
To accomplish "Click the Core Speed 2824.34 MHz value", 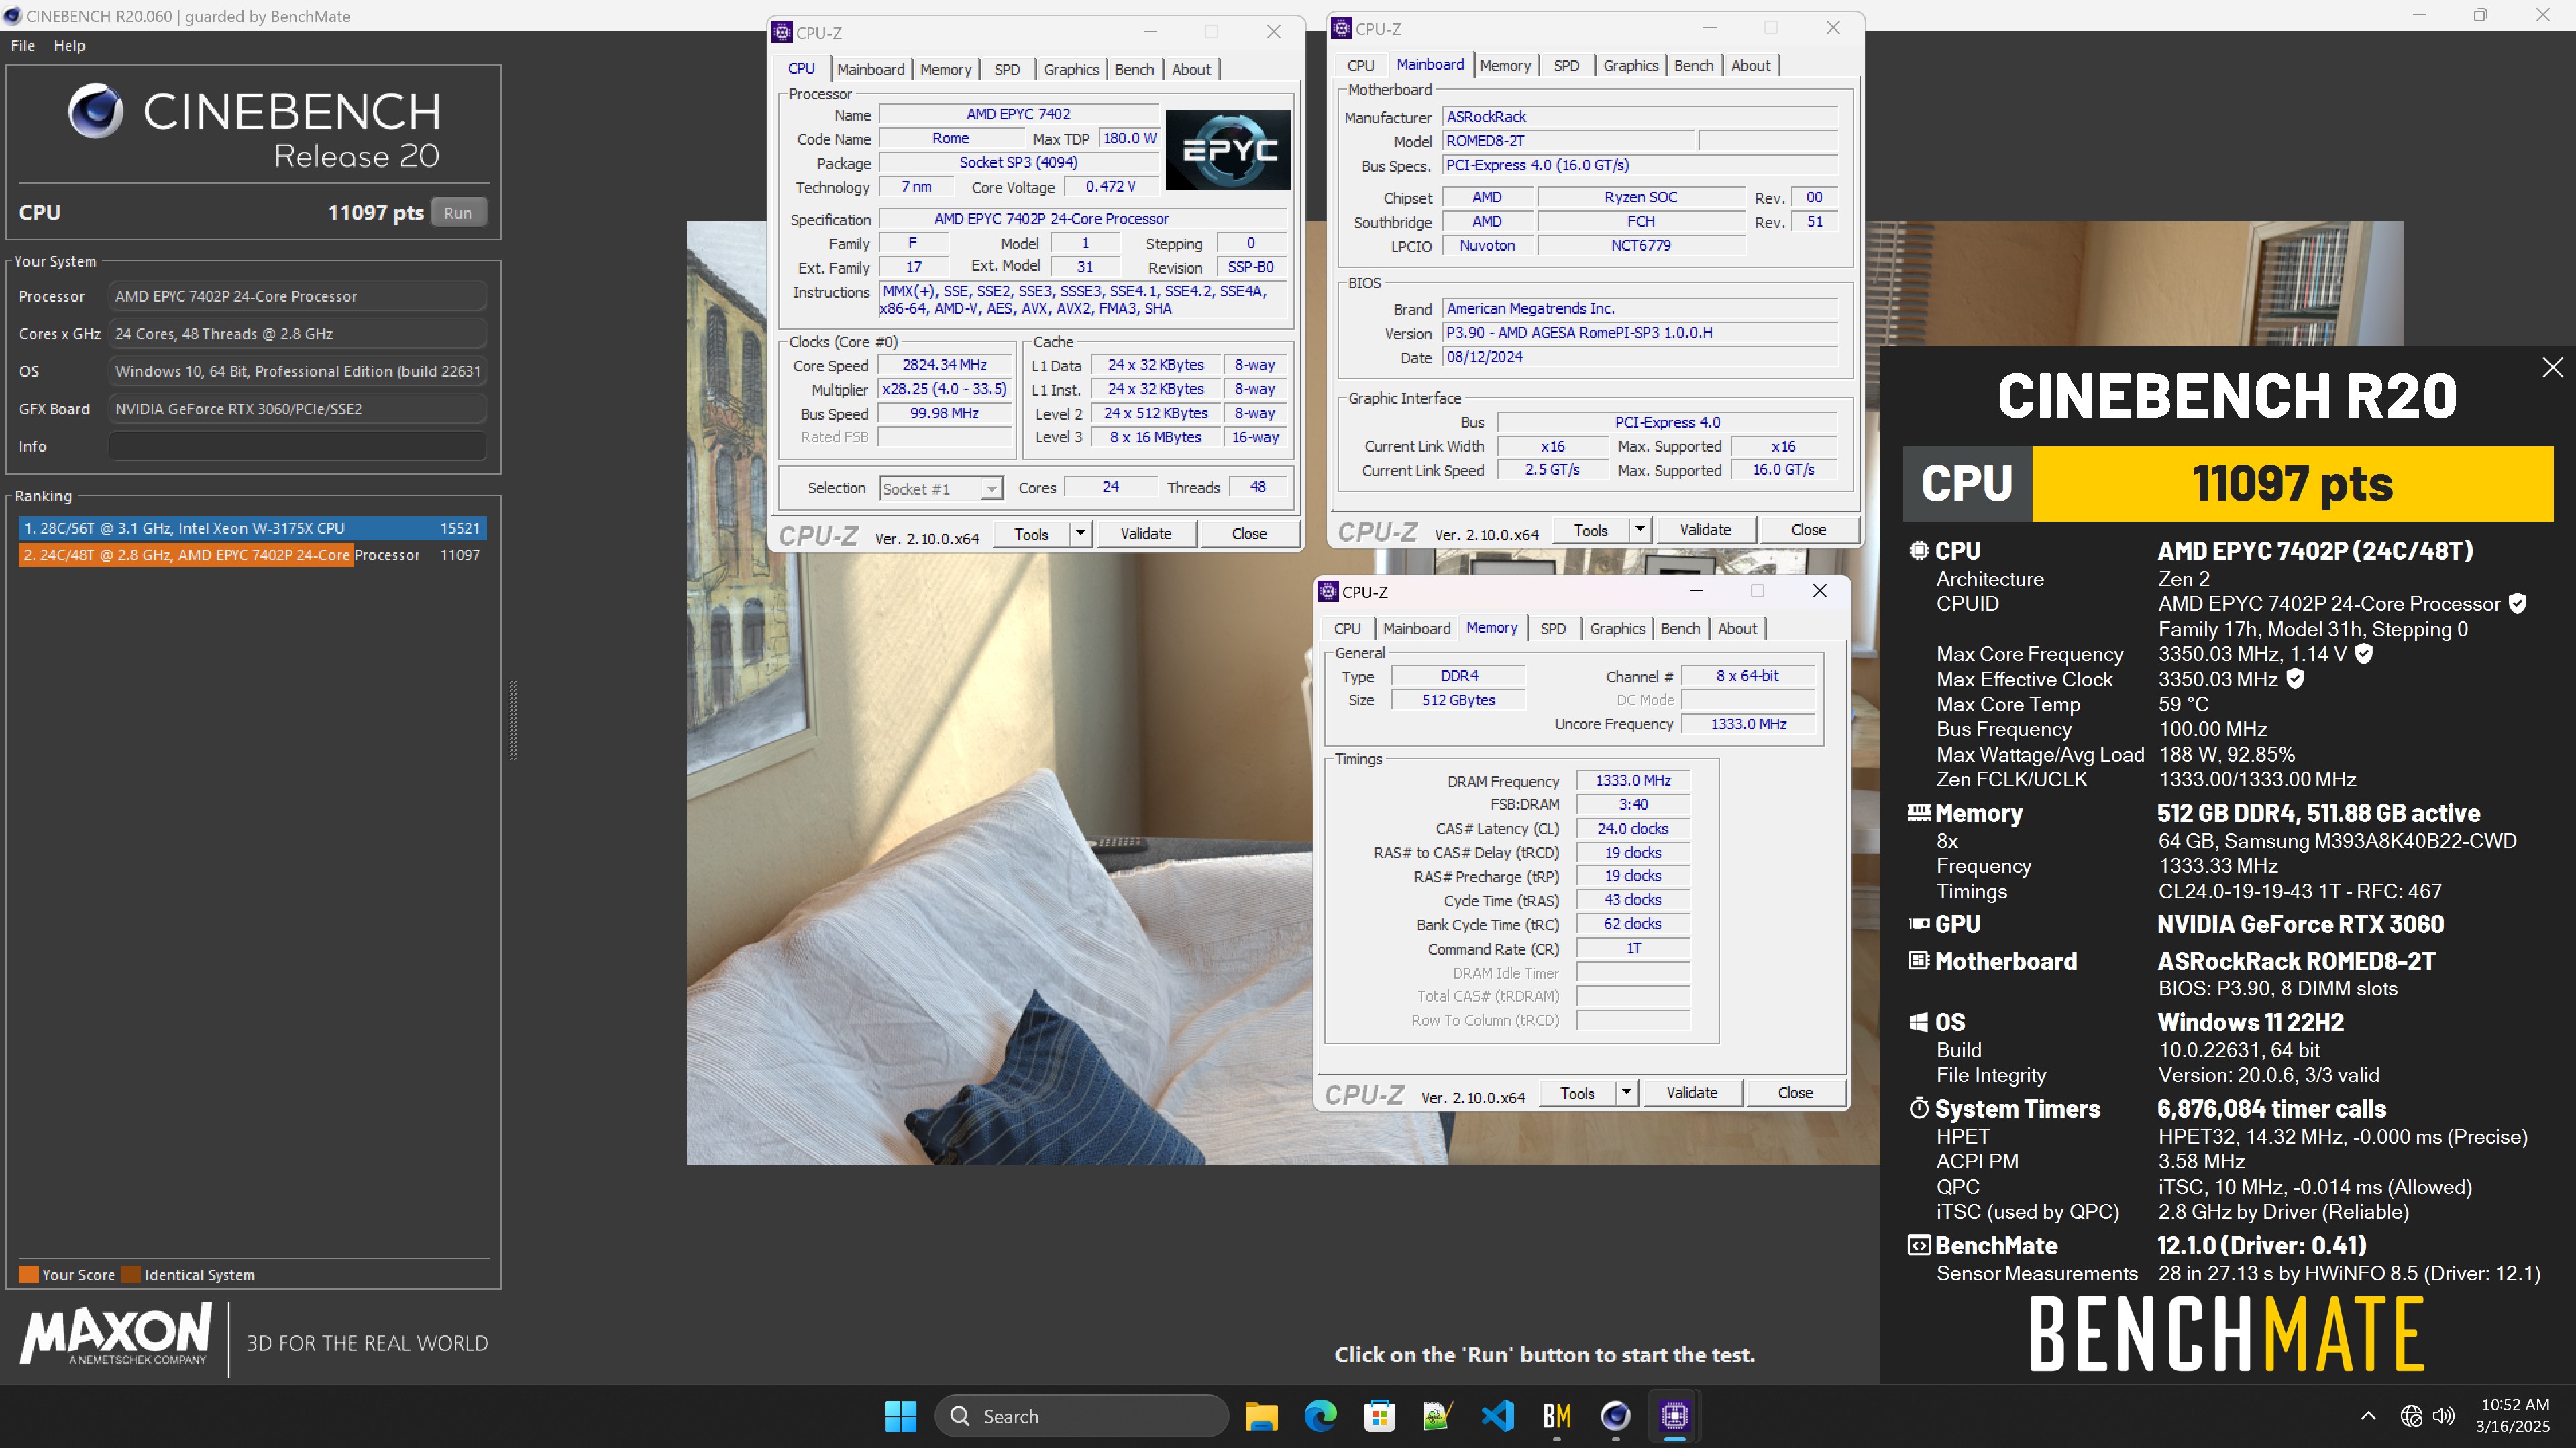I will 944,365.
